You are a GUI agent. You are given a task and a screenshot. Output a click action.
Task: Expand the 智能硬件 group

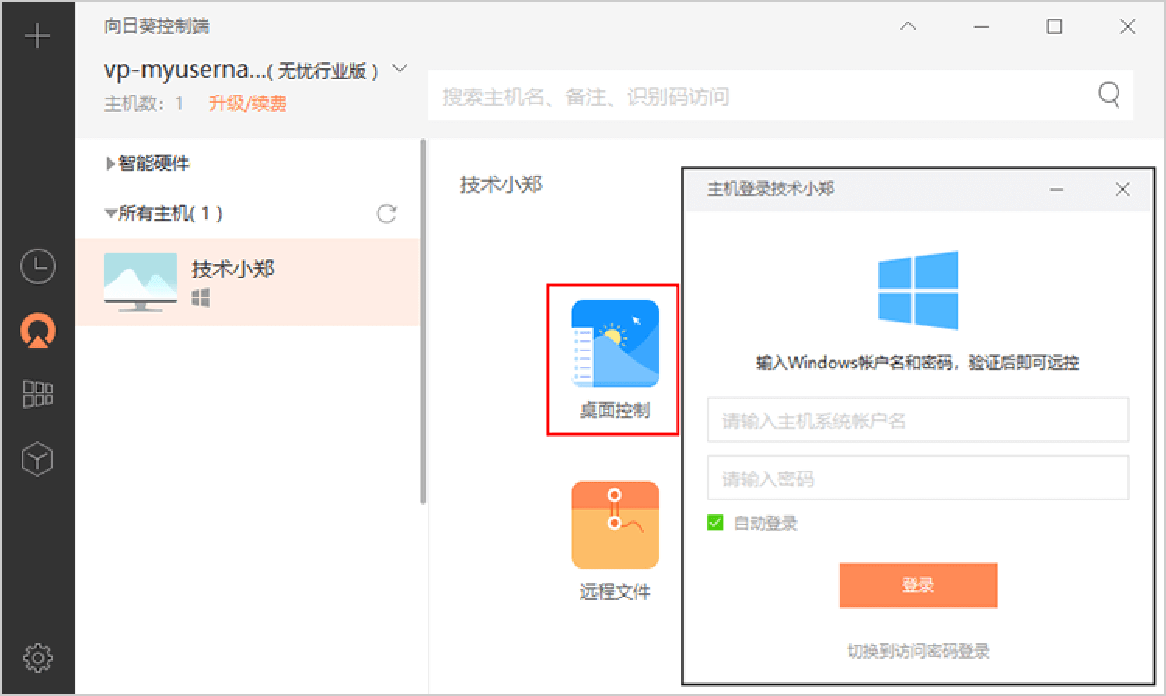(x=110, y=164)
